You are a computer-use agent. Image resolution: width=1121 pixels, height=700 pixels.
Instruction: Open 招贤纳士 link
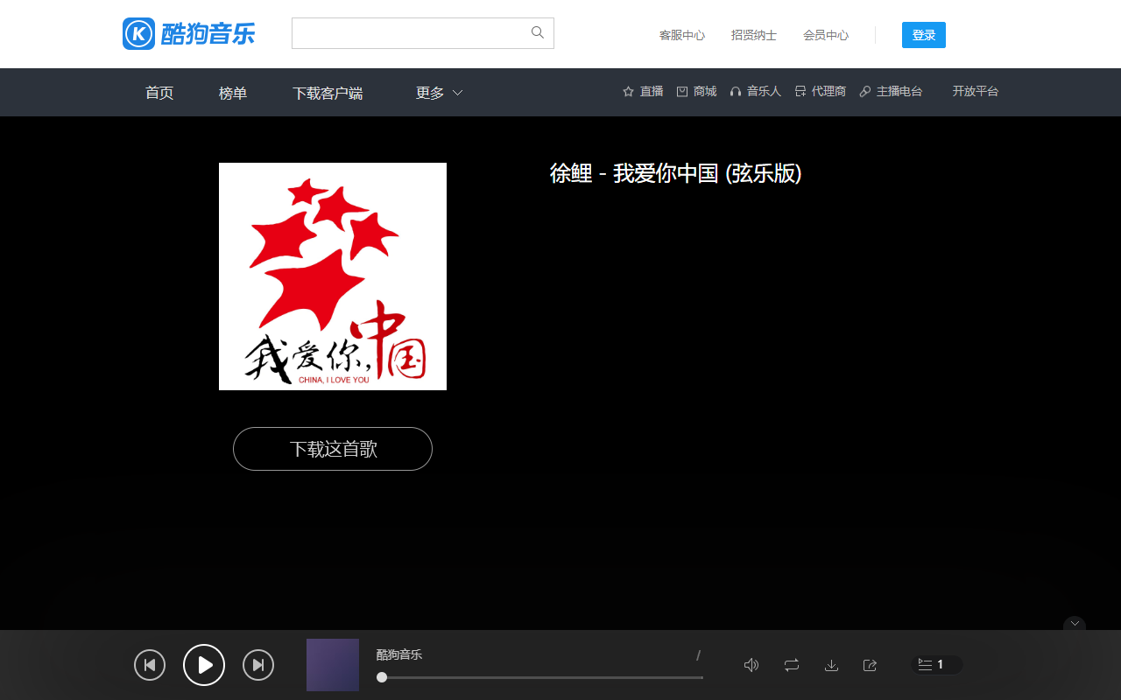[x=754, y=35]
